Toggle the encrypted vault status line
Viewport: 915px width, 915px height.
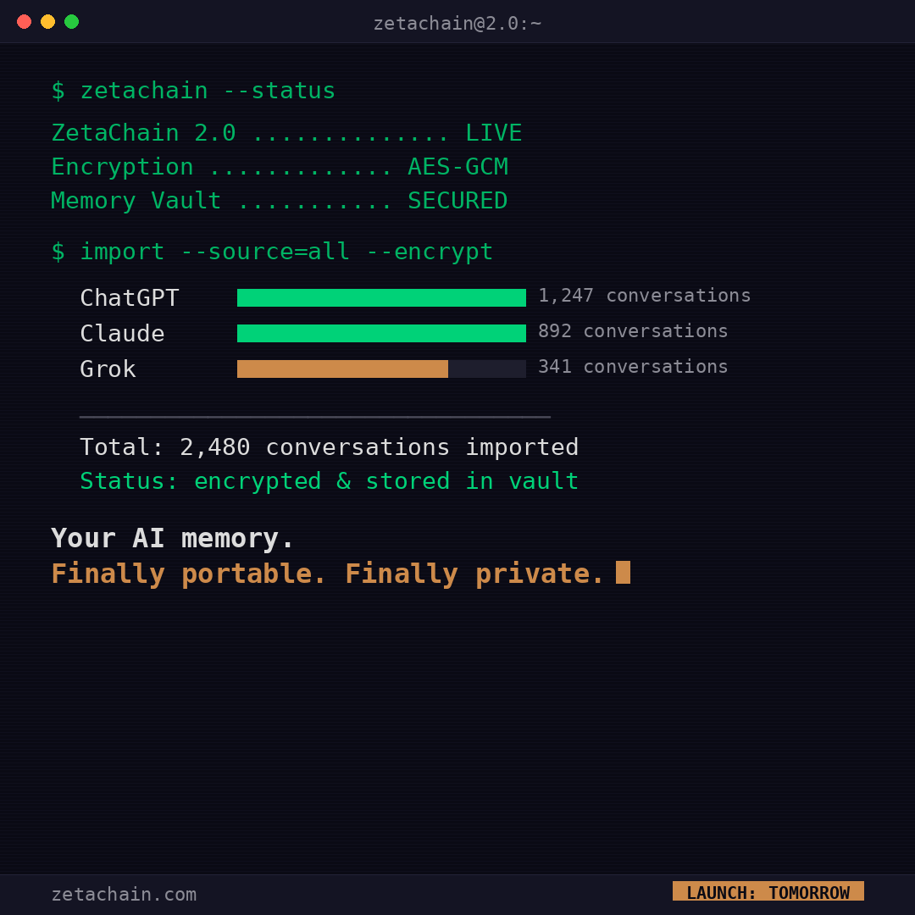[x=329, y=480]
